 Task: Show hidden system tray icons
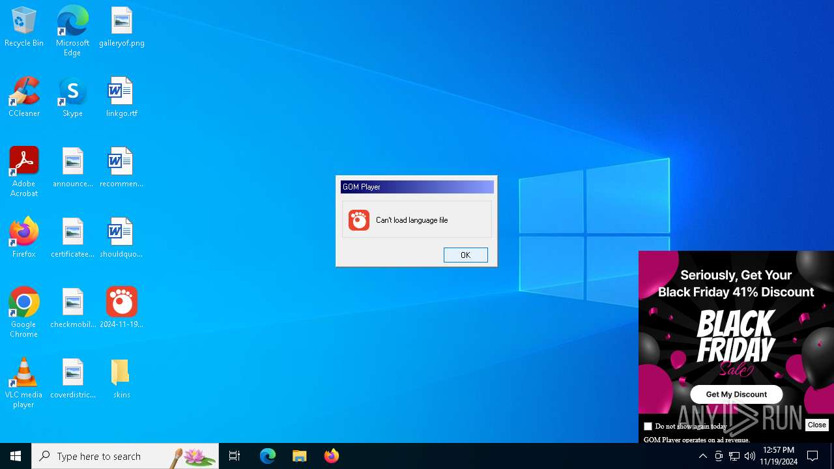[703, 456]
